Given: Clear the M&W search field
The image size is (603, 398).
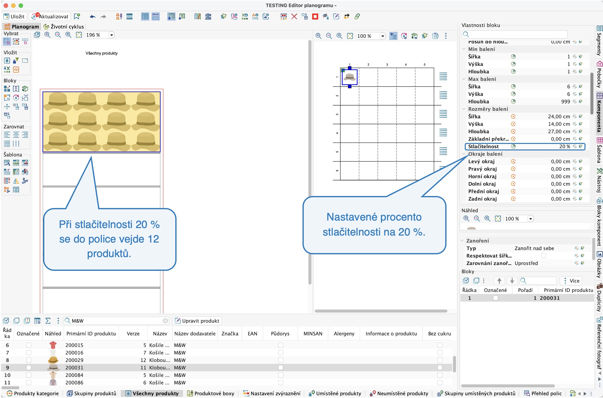Looking at the screenshot, I should 165,321.
